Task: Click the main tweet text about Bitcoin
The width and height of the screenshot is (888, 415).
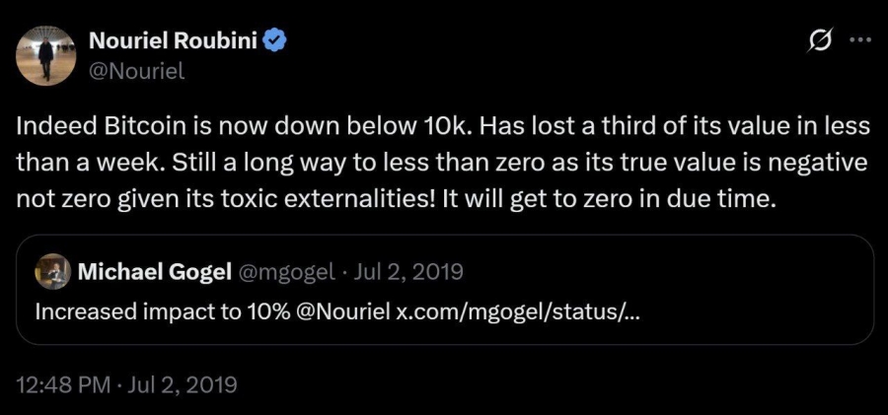Action: click(443, 163)
